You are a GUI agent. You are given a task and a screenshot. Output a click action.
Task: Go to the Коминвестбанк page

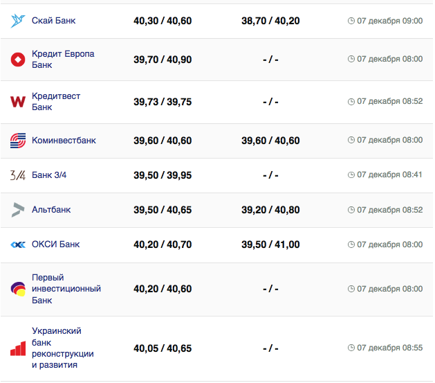pyautogui.click(x=64, y=141)
